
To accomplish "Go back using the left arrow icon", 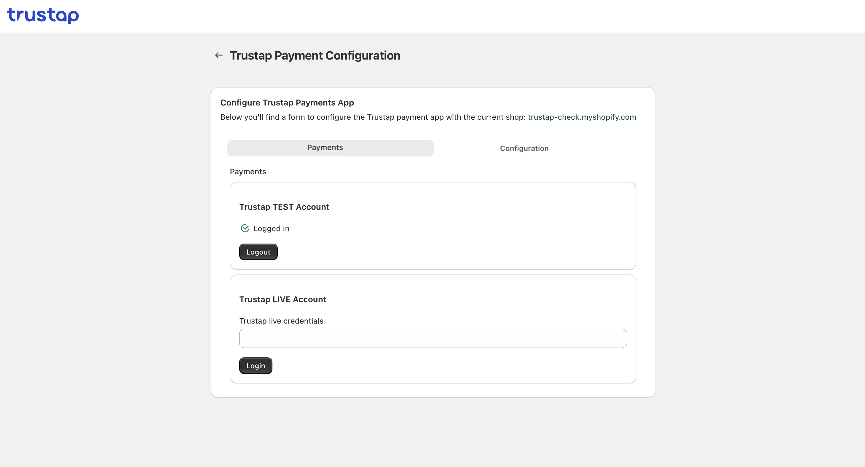I will point(219,55).
